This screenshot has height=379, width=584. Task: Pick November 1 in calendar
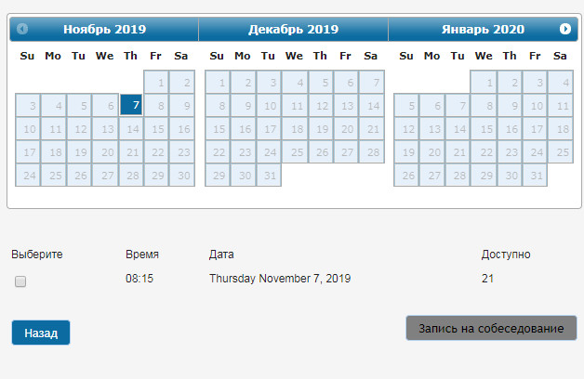156,82
